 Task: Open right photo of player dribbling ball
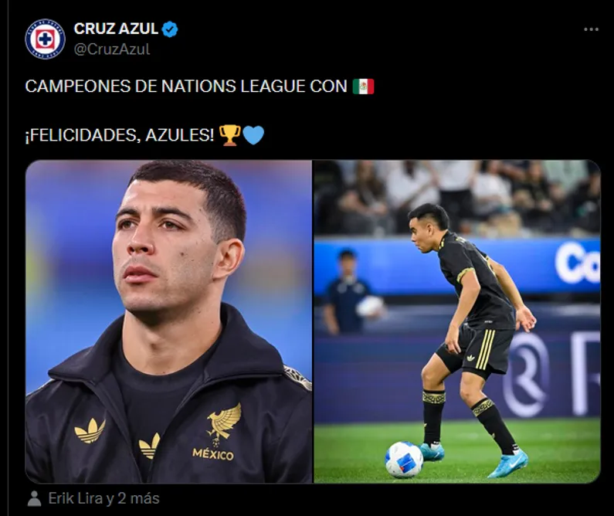(457, 321)
